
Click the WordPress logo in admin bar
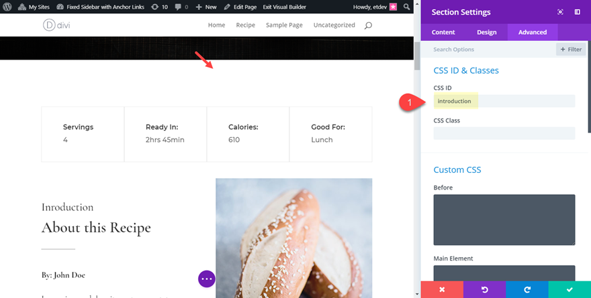coord(7,7)
